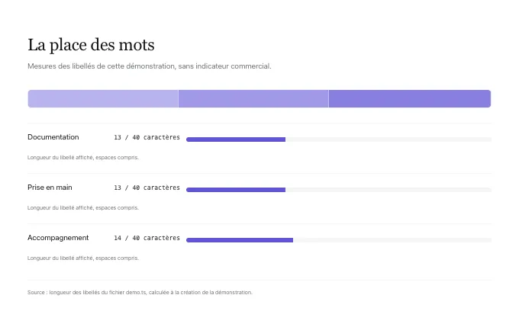
Task: Click the Documentation row label
Action: tap(53, 137)
